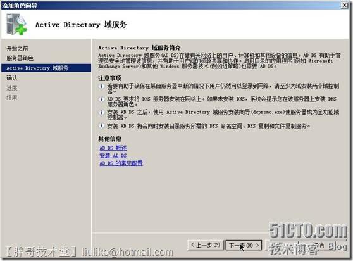Continue with the 下一步(N) button
The height and width of the screenshot is (261, 353).
tap(244, 245)
